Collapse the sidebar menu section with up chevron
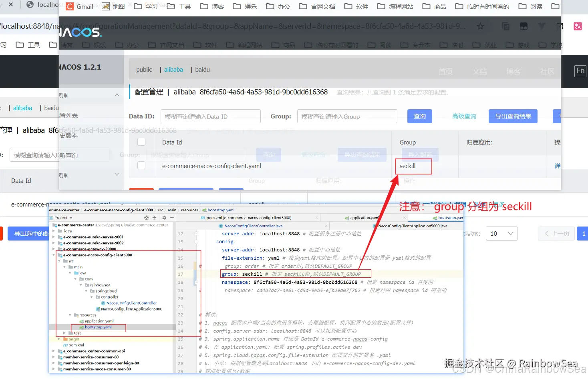The width and height of the screenshot is (588, 379). 117,95
